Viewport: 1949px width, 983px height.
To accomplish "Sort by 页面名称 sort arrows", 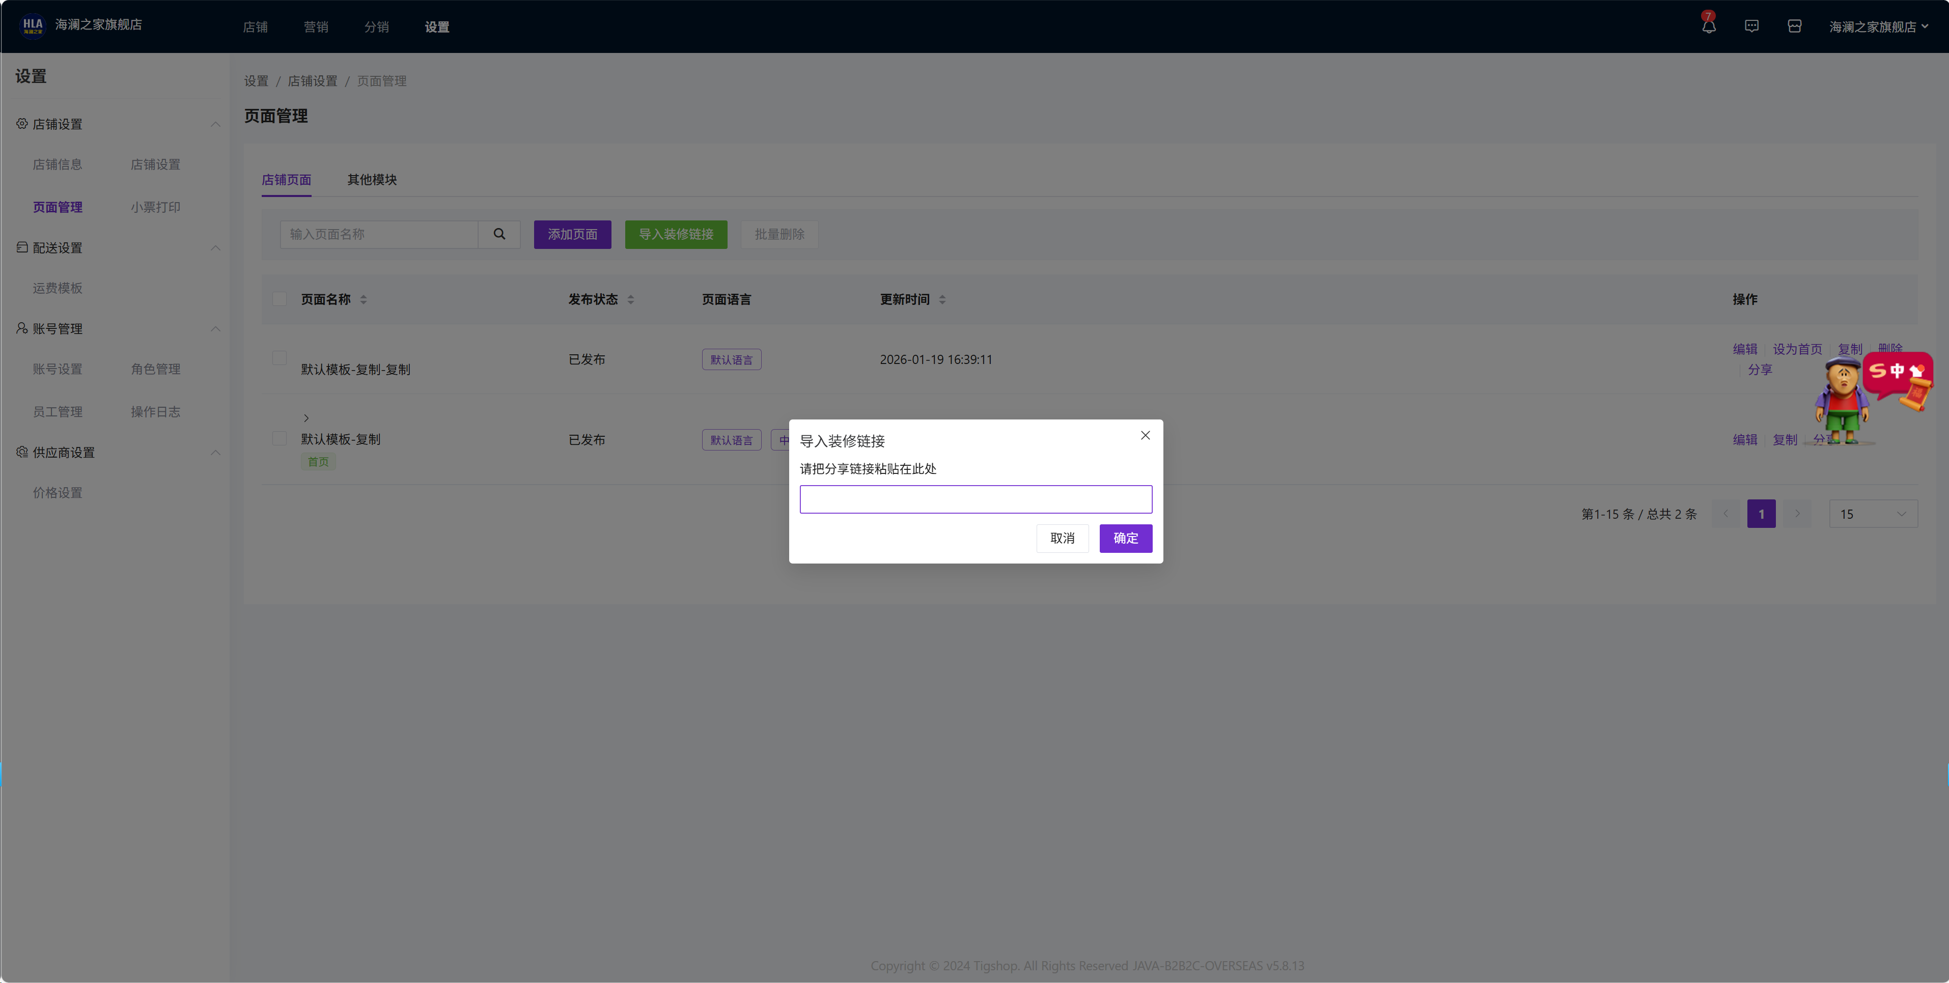I will tap(363, 300).
